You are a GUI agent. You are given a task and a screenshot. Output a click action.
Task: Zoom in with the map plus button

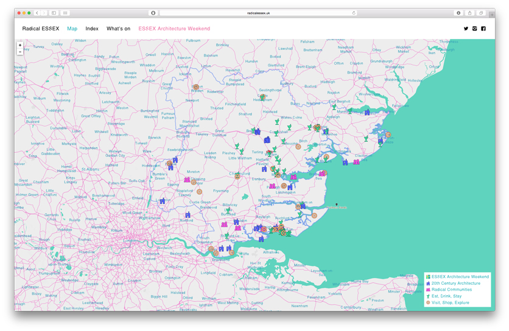(x=20, y=45)
